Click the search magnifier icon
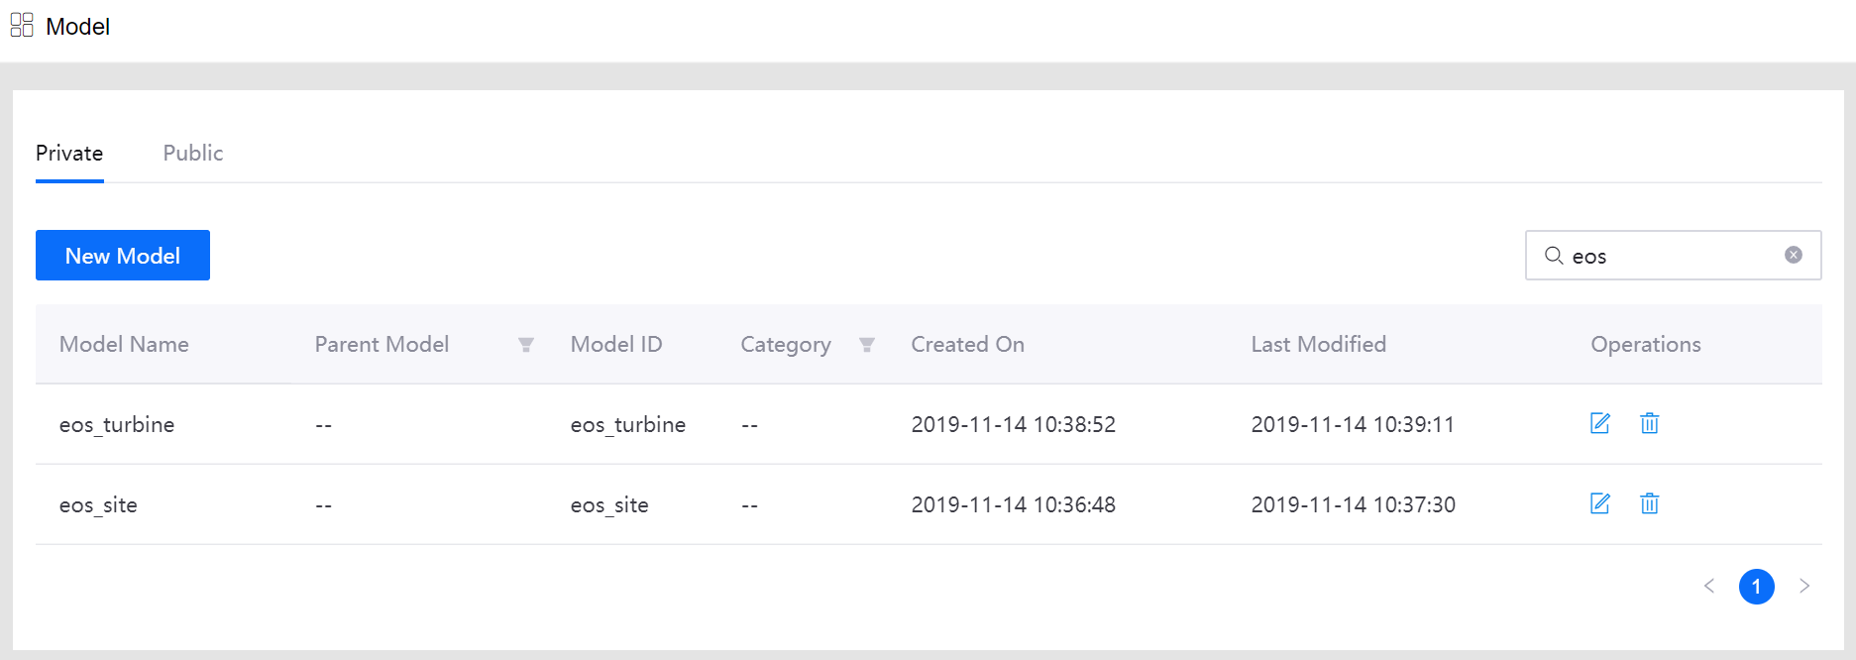This screenshot has height=660, width=1856. 1553,256
